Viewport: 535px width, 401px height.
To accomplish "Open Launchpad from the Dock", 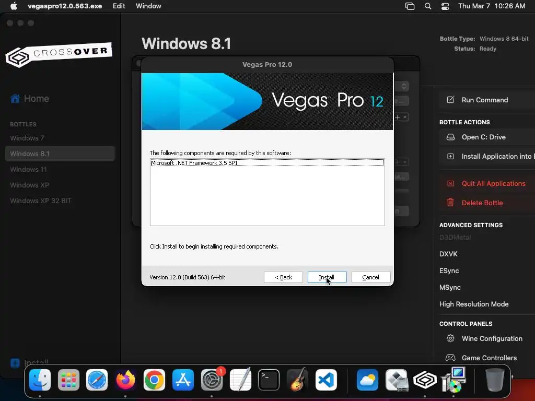I will point(68,380).
